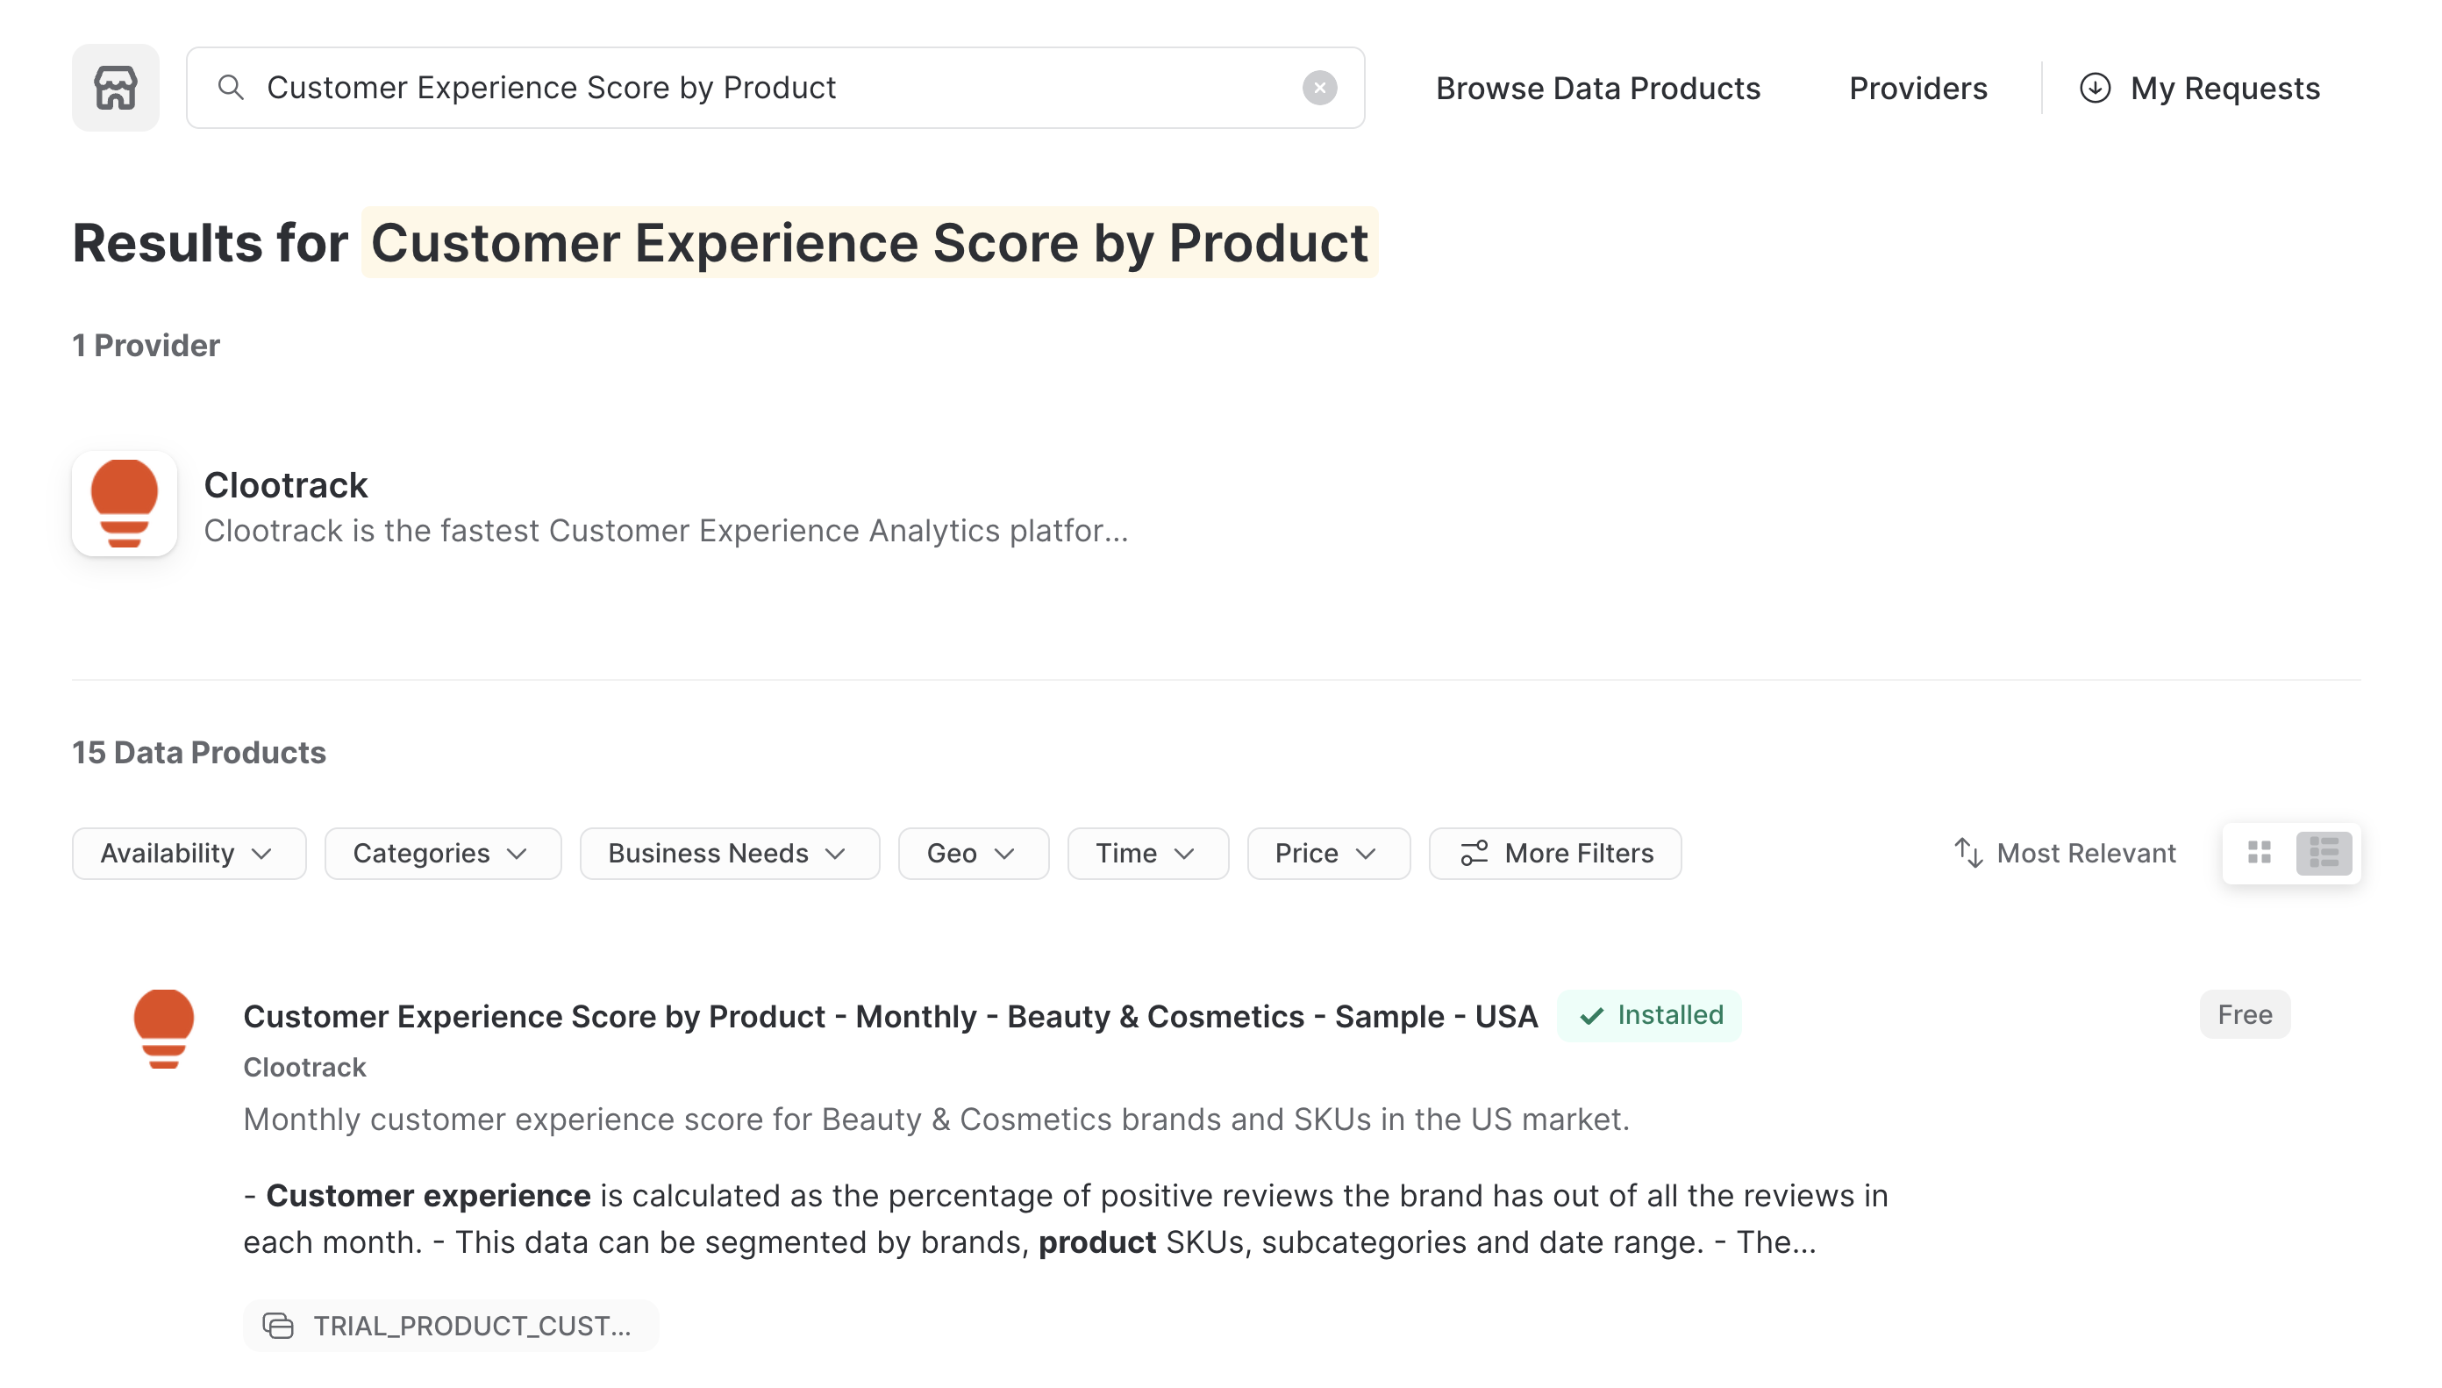The width and height of the screenshot is (2442, 1388).
Task: Click the marketplace storefront home icon
Action: point(115,88)
